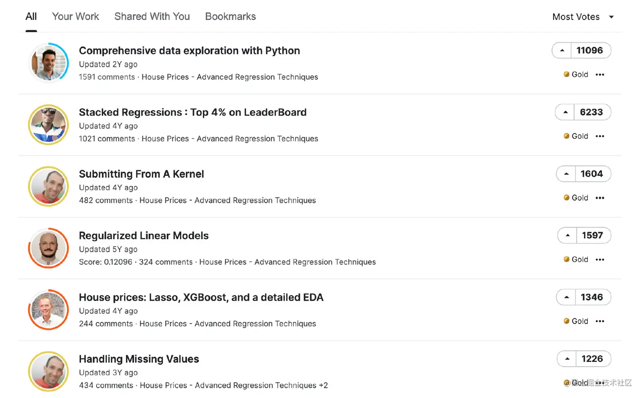Switch to the Shared With You tab
This screenshot has width=643, height=398.
pos(152,17)
